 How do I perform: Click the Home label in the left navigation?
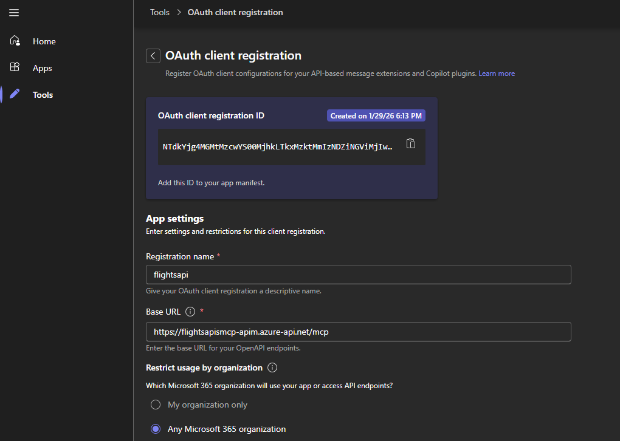[44, 41]
